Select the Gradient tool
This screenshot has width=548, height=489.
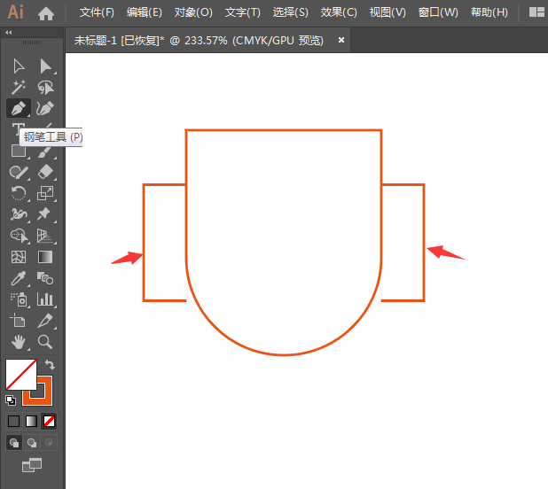point(45,257)
